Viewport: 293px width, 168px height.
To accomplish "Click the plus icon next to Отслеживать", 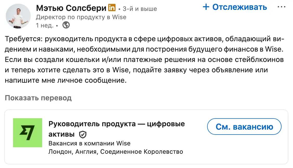I will coord(206,7).
